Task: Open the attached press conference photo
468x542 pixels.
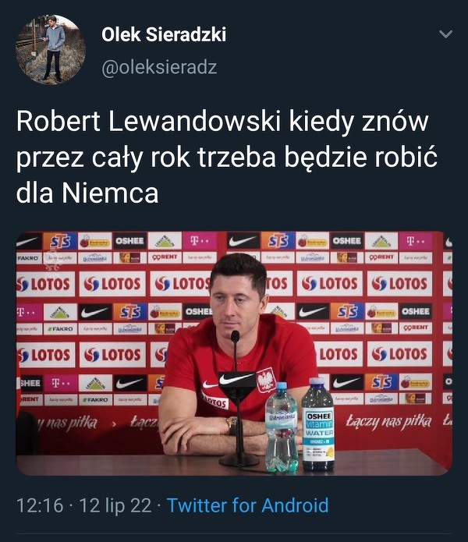Action: [x=234, y=353]
